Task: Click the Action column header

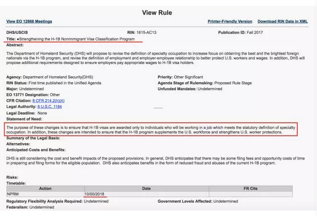Action: pos(45,189)
